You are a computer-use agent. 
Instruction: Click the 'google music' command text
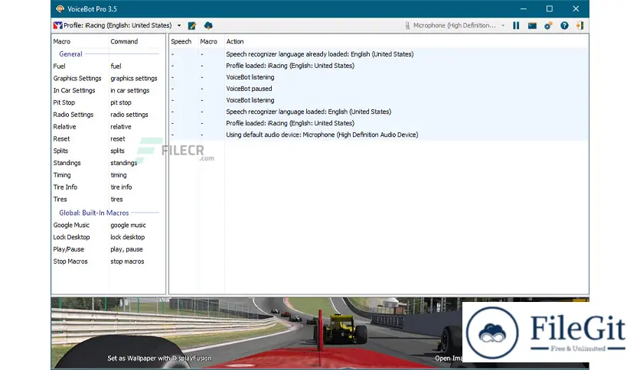[128, 225]
